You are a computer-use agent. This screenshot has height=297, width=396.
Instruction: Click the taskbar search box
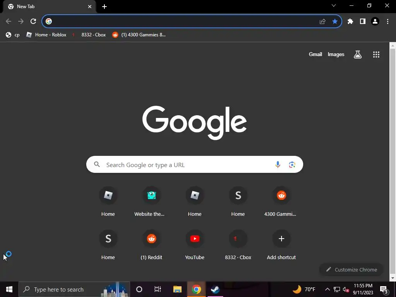click(74, 289)
